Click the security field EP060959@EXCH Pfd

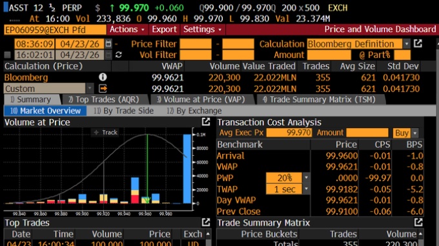click(x=55, y=30)
